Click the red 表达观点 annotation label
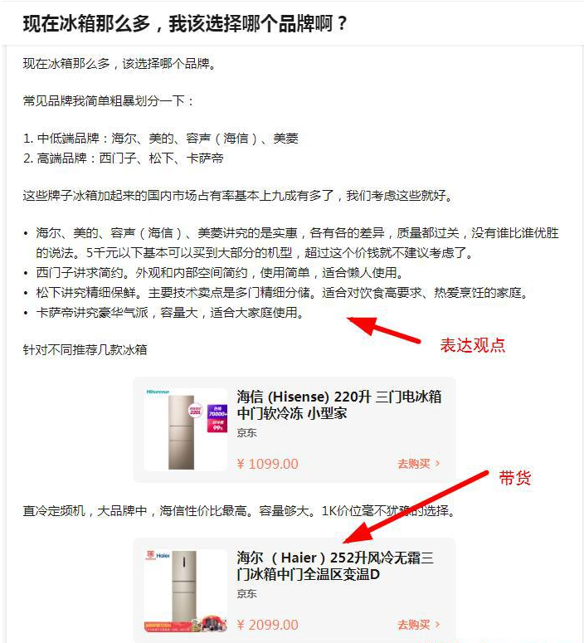 [473, 345]
